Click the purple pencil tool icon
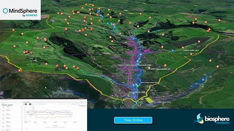Screen dimensions: 234x131 click(x=1, y=93)
